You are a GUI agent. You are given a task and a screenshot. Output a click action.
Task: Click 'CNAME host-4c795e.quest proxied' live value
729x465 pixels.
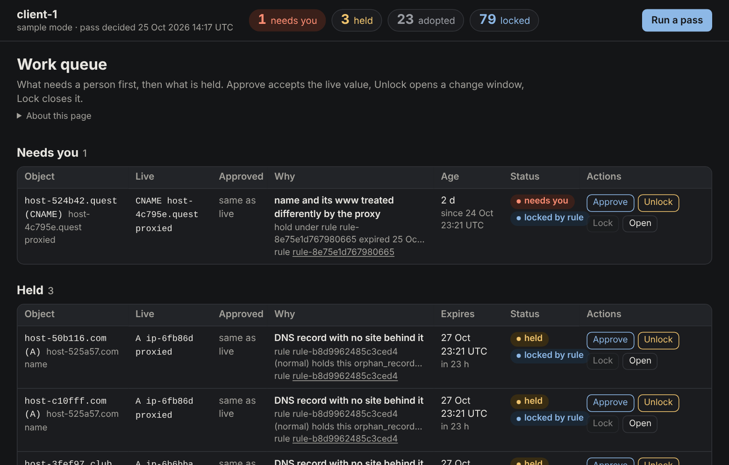coord(167,214)
